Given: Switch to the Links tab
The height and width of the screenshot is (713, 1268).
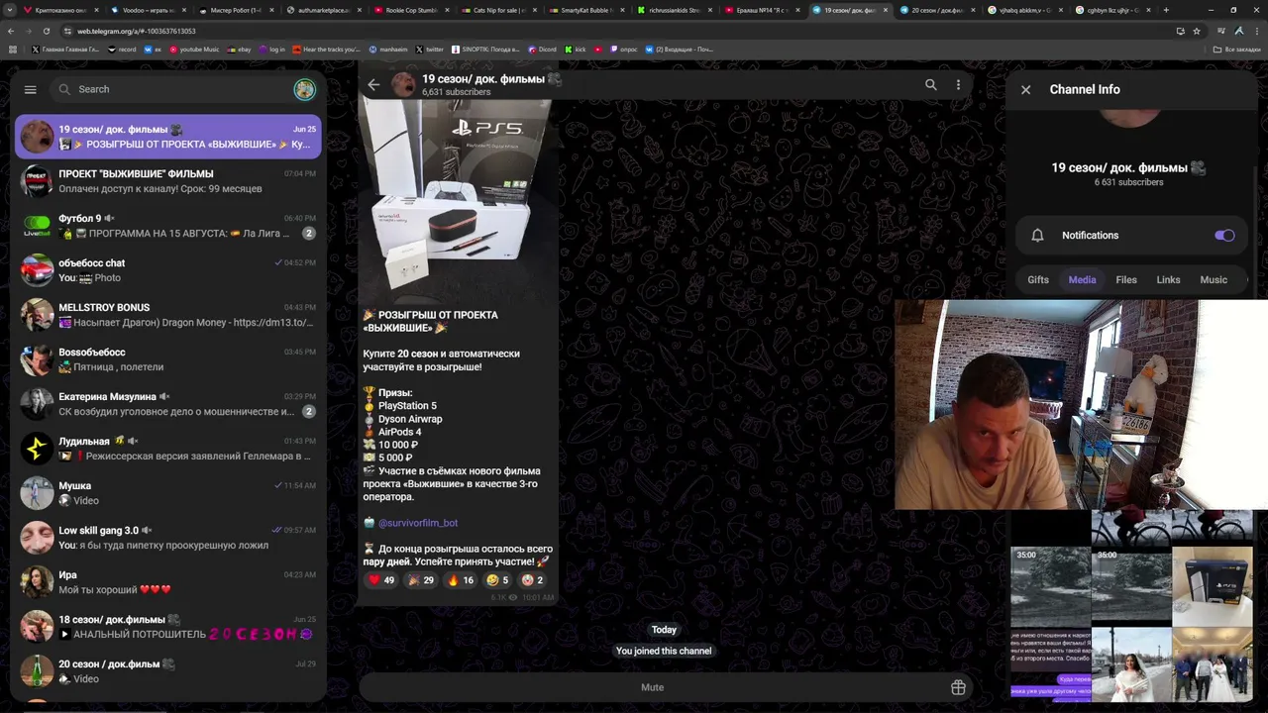Looking at the screenshot, I should pos(1168,280).
